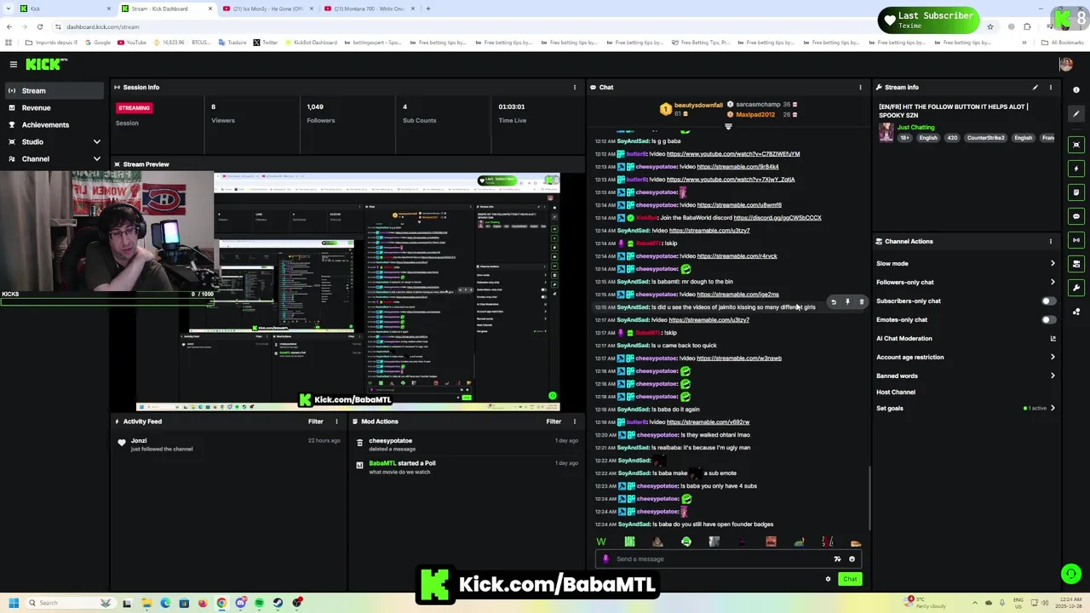This screenshot has height=613, width=1090.
Task: Toggle the session info widget in right rail
Action: (1076, 240)
